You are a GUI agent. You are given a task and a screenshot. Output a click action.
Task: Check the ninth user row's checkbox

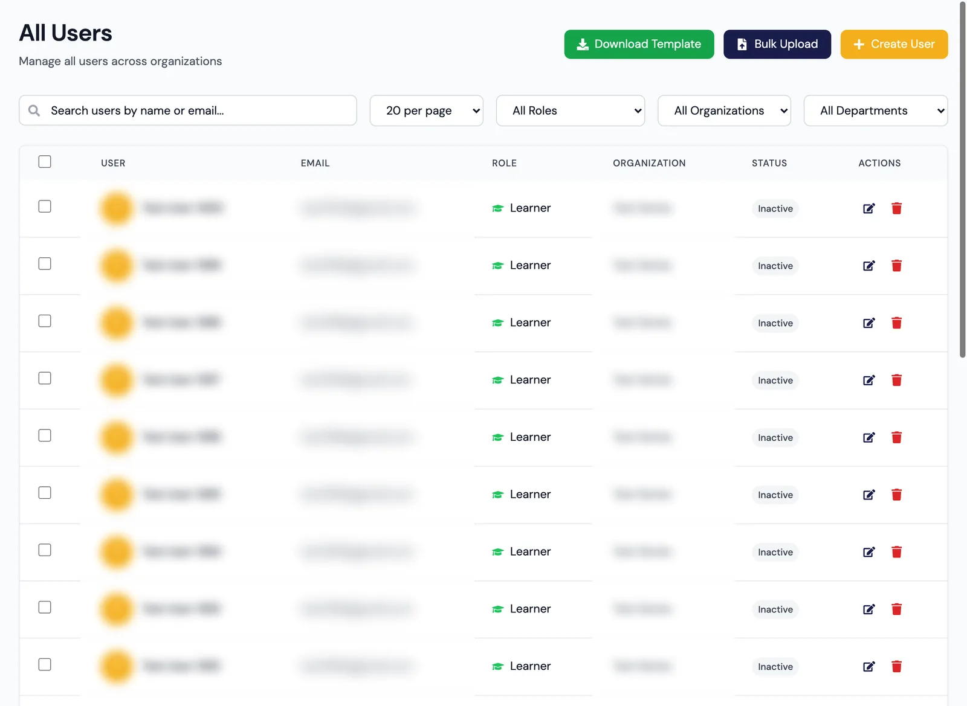pyautogui.click(x=45, y=664)
